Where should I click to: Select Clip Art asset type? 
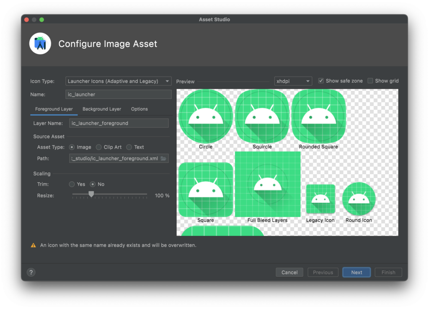click(99, 147)
